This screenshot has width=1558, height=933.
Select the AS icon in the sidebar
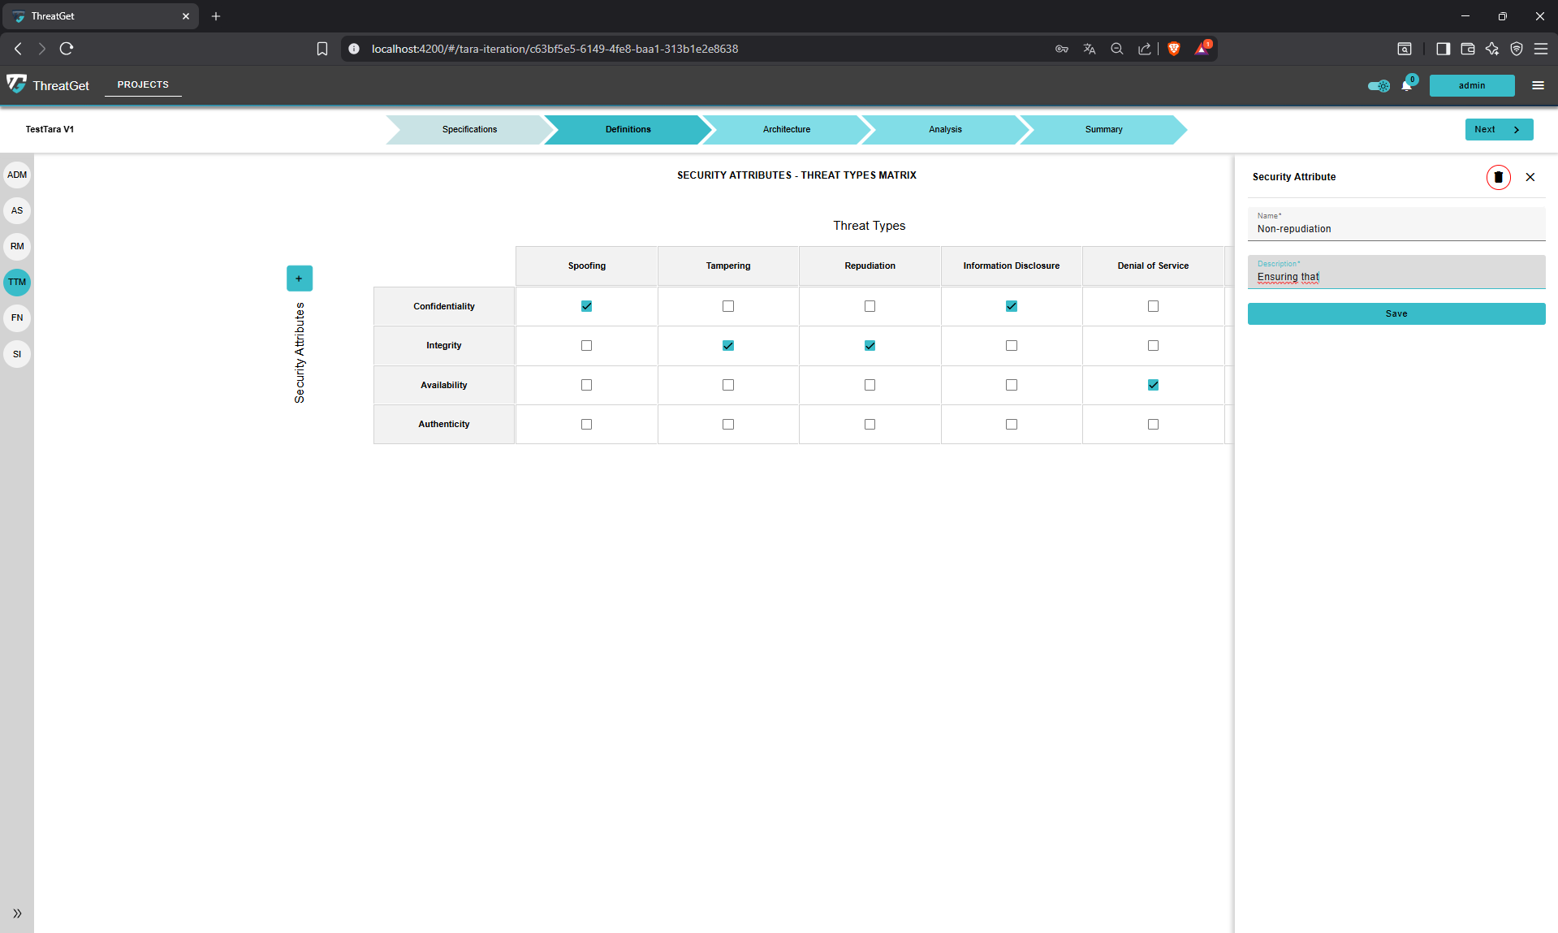[16, 210]
